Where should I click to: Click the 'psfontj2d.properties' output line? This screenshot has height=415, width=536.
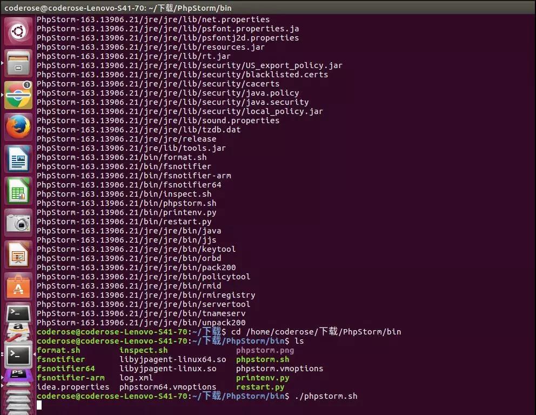pyautogui.click(x=168, y=38)
